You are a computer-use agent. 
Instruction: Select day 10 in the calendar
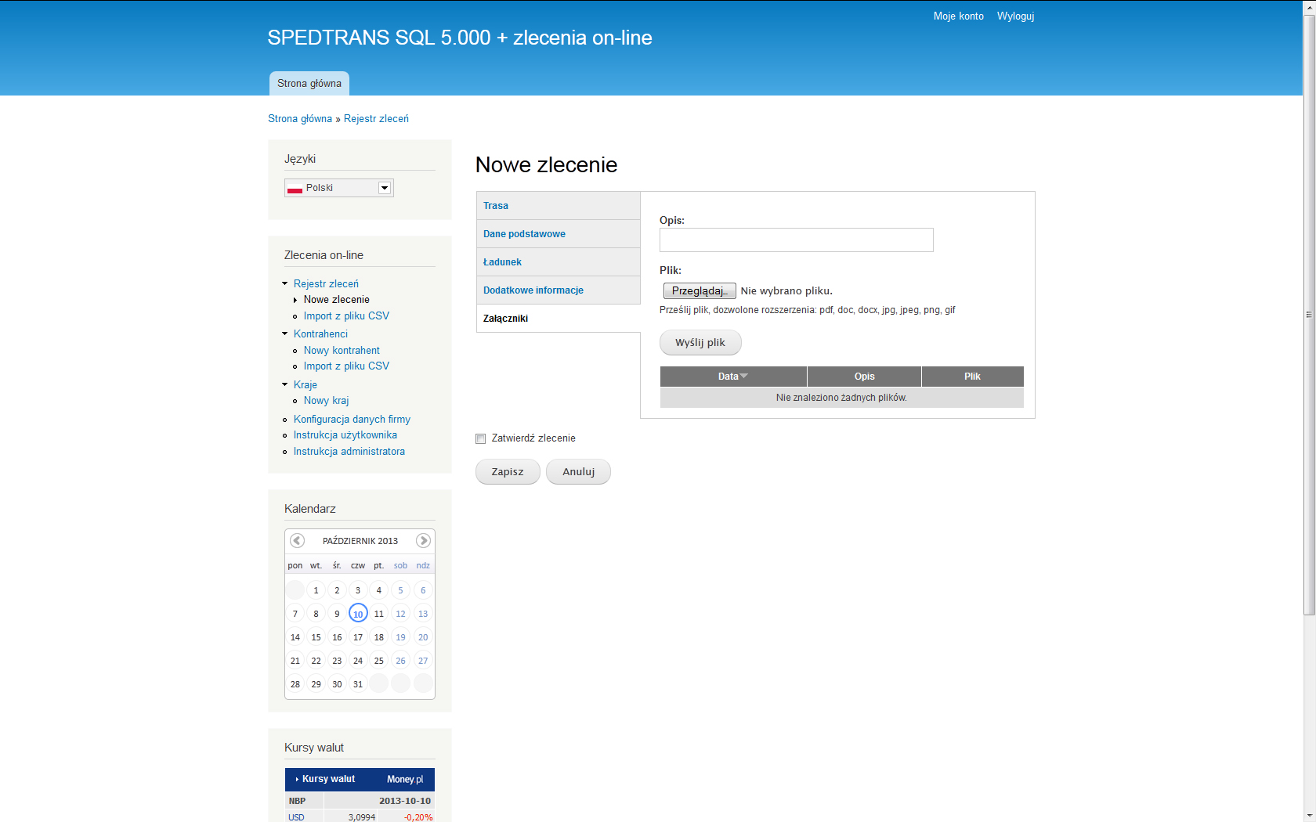pos(358,614)
